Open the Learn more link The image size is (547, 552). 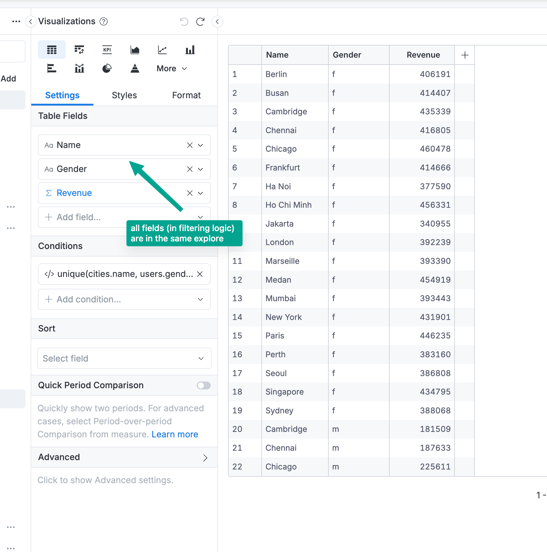pyautogui.click(x=175, y=434)
